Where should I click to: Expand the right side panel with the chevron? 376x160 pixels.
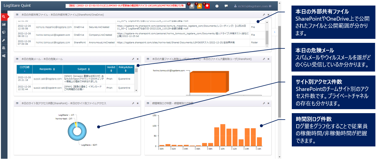(x=275, y=31)
